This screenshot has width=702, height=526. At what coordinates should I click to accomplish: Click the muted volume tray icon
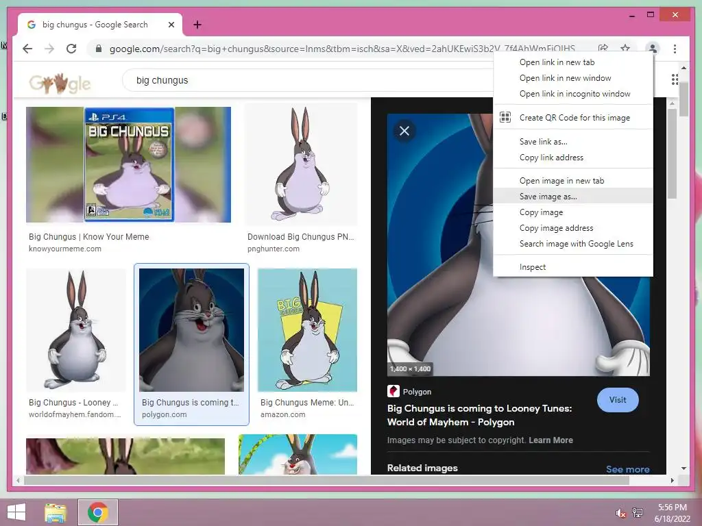620,513
